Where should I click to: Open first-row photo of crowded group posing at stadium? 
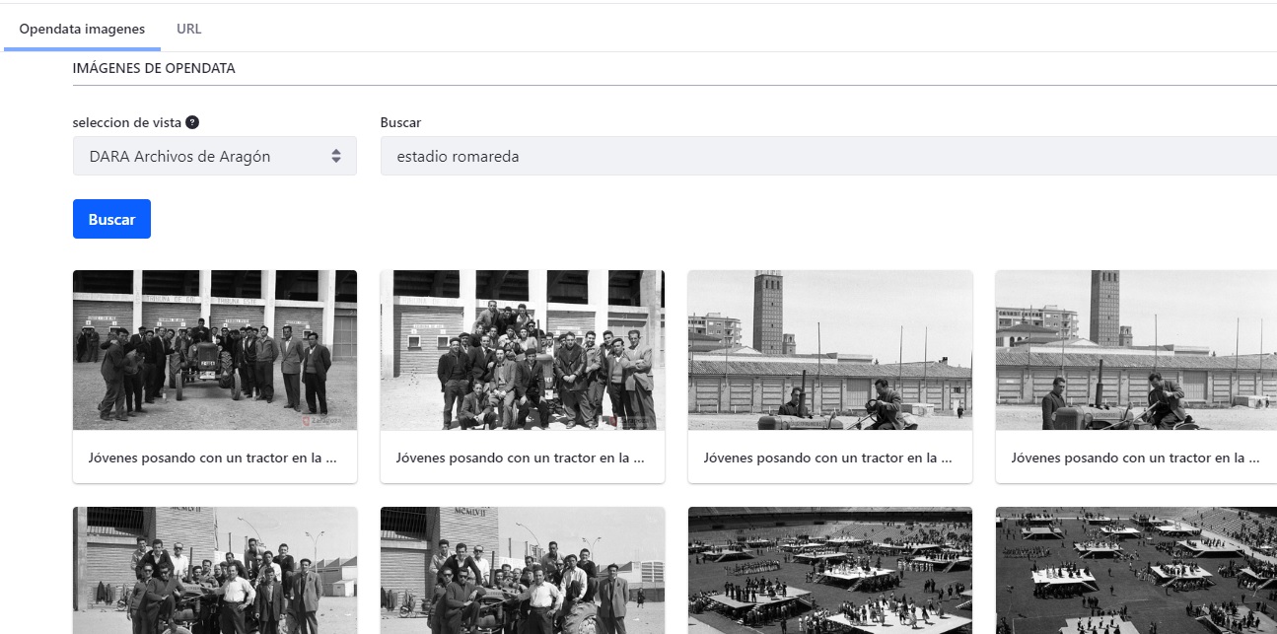tap(523, 350)
